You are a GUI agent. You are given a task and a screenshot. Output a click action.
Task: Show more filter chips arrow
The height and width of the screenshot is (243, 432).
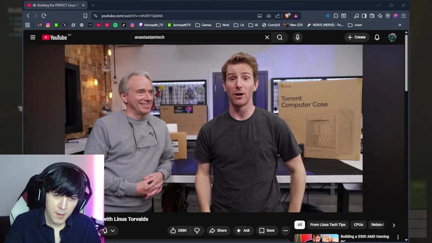click(394, 225)
